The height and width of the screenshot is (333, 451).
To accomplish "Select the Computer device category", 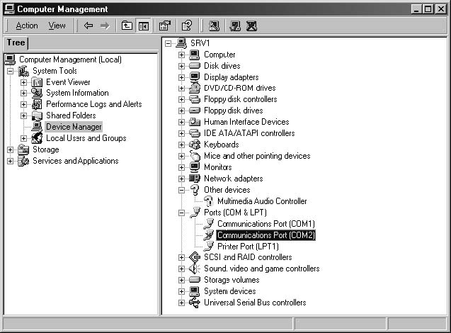I will (x=219, y=55).
